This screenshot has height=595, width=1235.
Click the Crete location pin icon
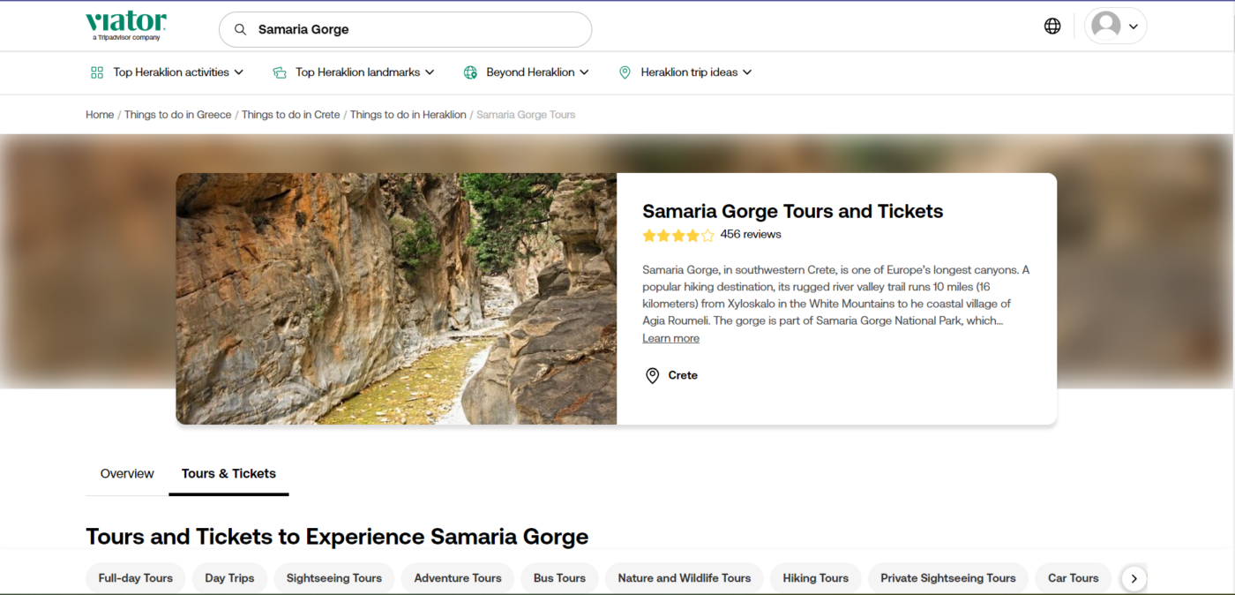click(652, 376)
